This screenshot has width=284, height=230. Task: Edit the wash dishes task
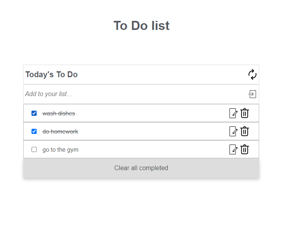point(233,113)
